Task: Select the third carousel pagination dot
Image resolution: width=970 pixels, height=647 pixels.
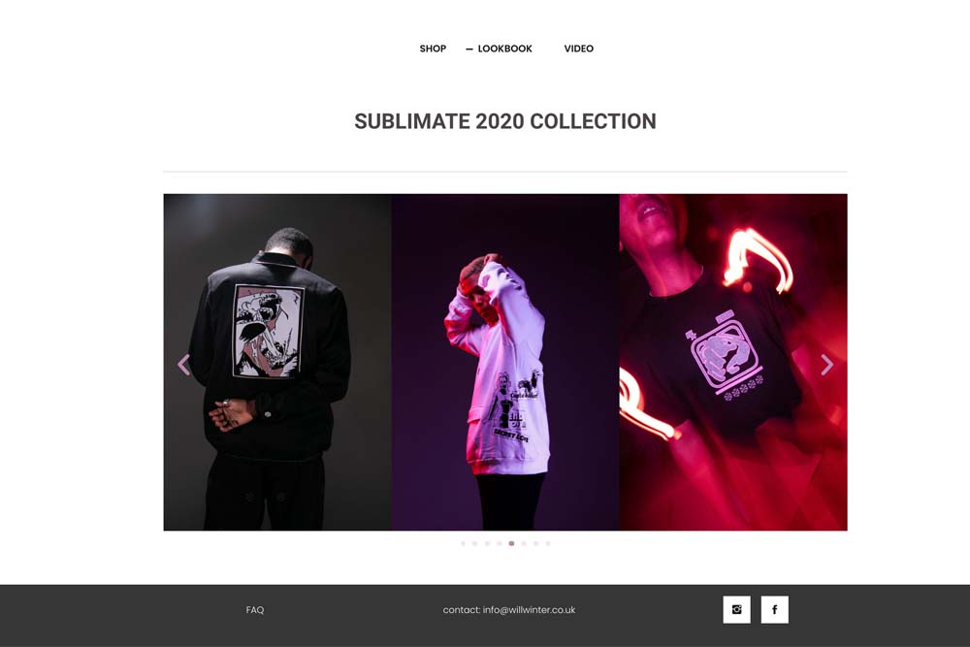Action: tap(487, 544)
